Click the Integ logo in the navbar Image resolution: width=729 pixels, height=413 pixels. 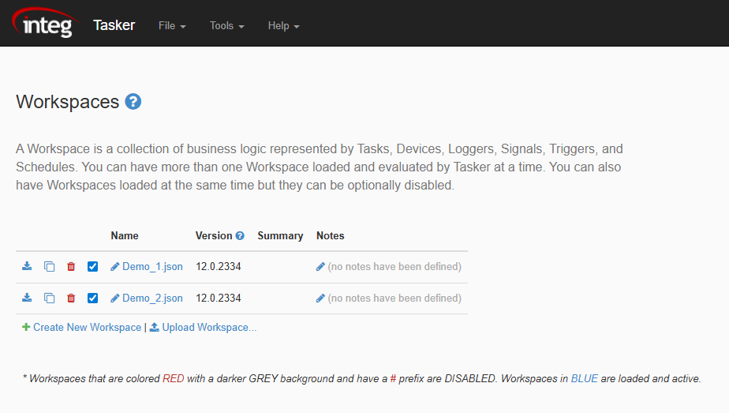pyautogui.click(x=45, y=24)
